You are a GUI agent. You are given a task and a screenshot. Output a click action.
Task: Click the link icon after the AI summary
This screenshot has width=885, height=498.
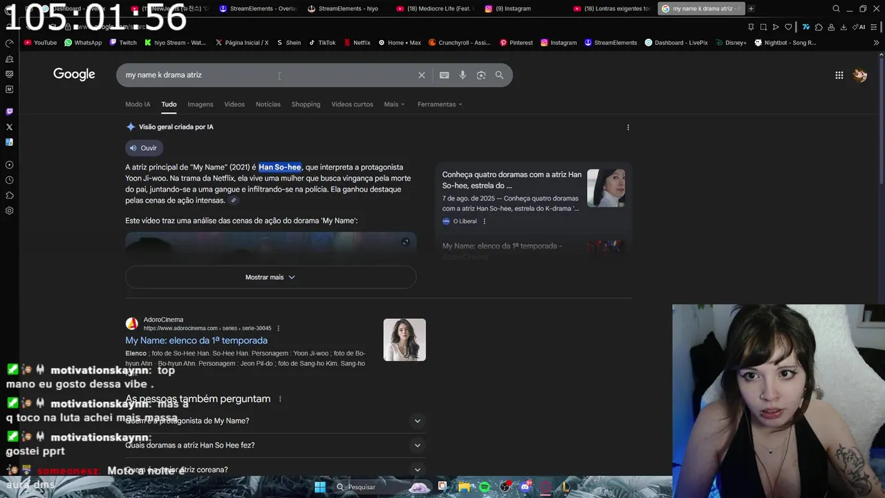coord(234,201)
